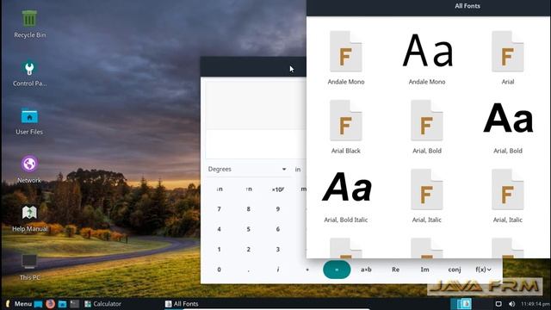Click the a×b factorize button

pos(366,270)
